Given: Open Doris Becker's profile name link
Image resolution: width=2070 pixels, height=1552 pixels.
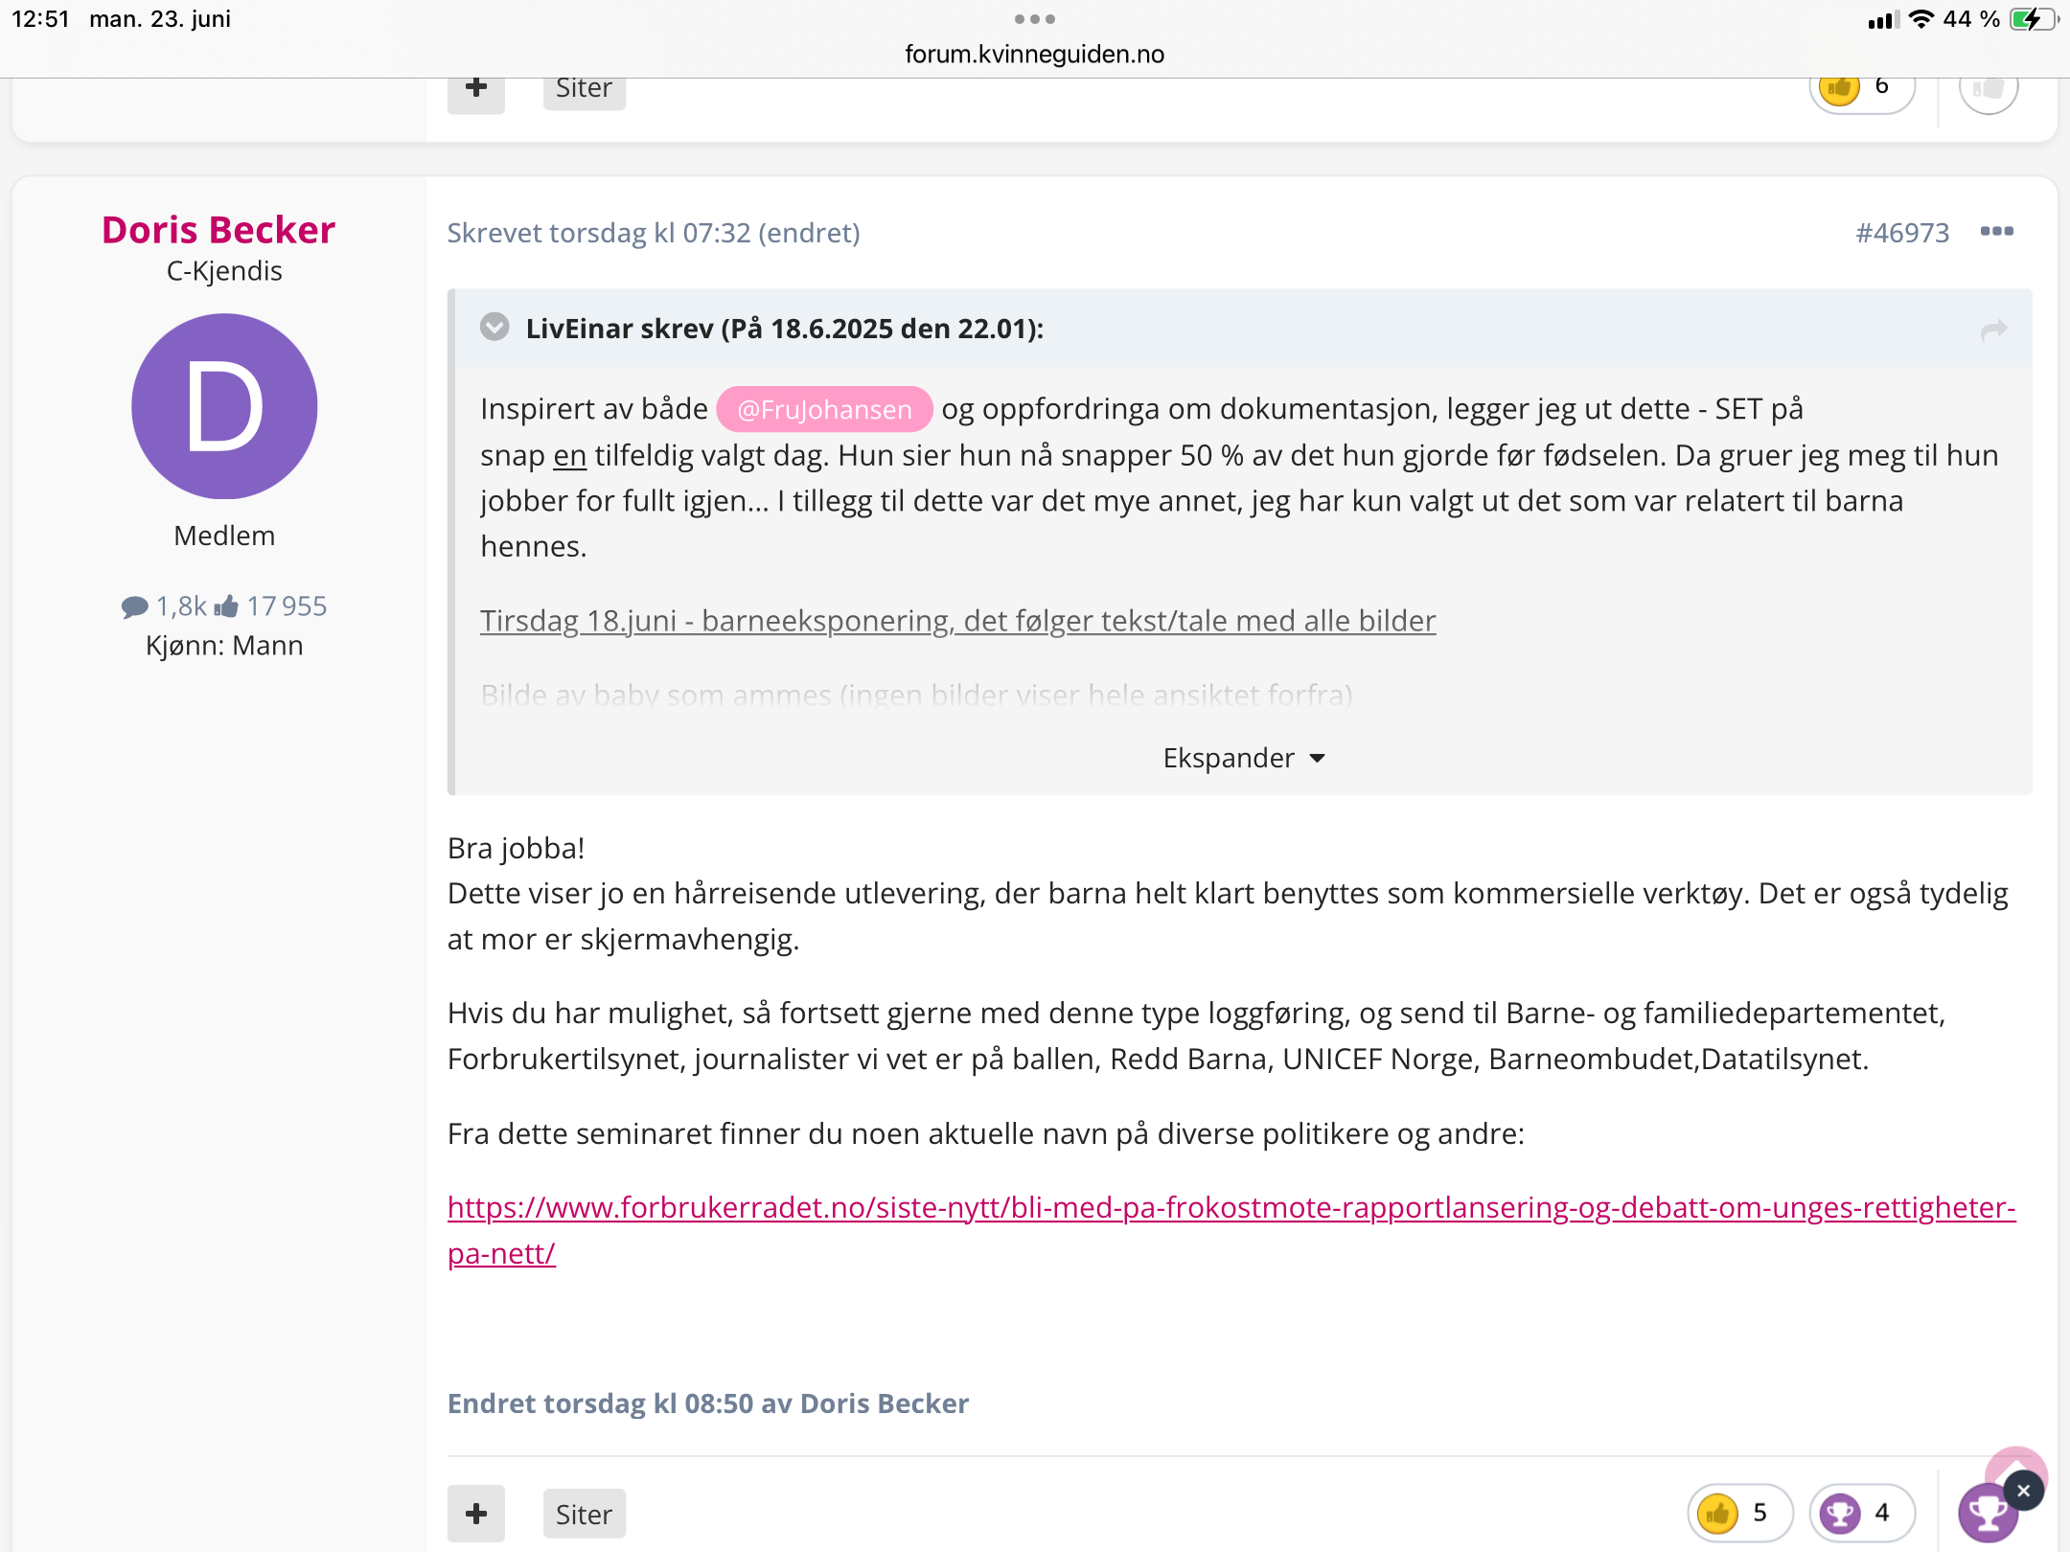Looking at the screenshot, I should click(218, 230).
